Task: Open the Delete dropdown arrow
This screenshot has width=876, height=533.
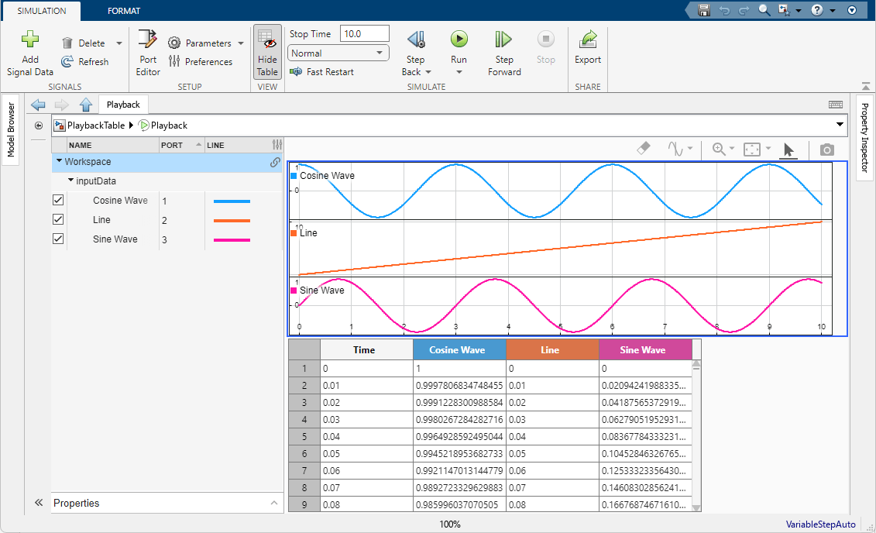Action: pos(119,43)
